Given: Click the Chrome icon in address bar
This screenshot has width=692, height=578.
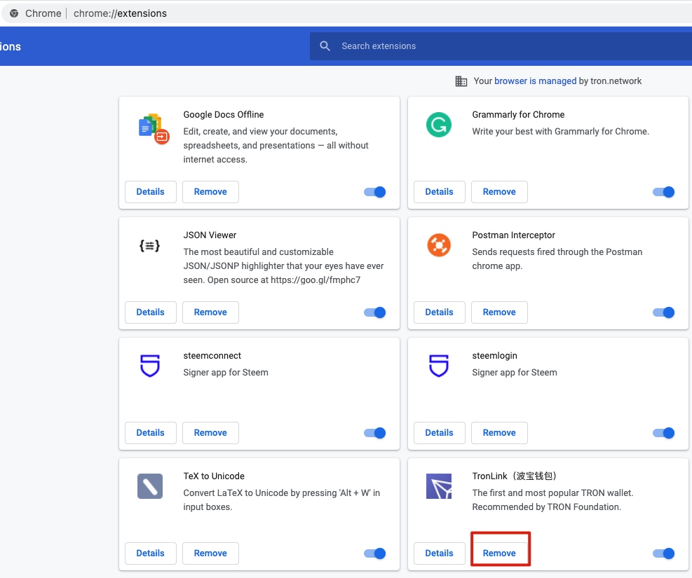Looking at the screenshot, I should point(14,13).
